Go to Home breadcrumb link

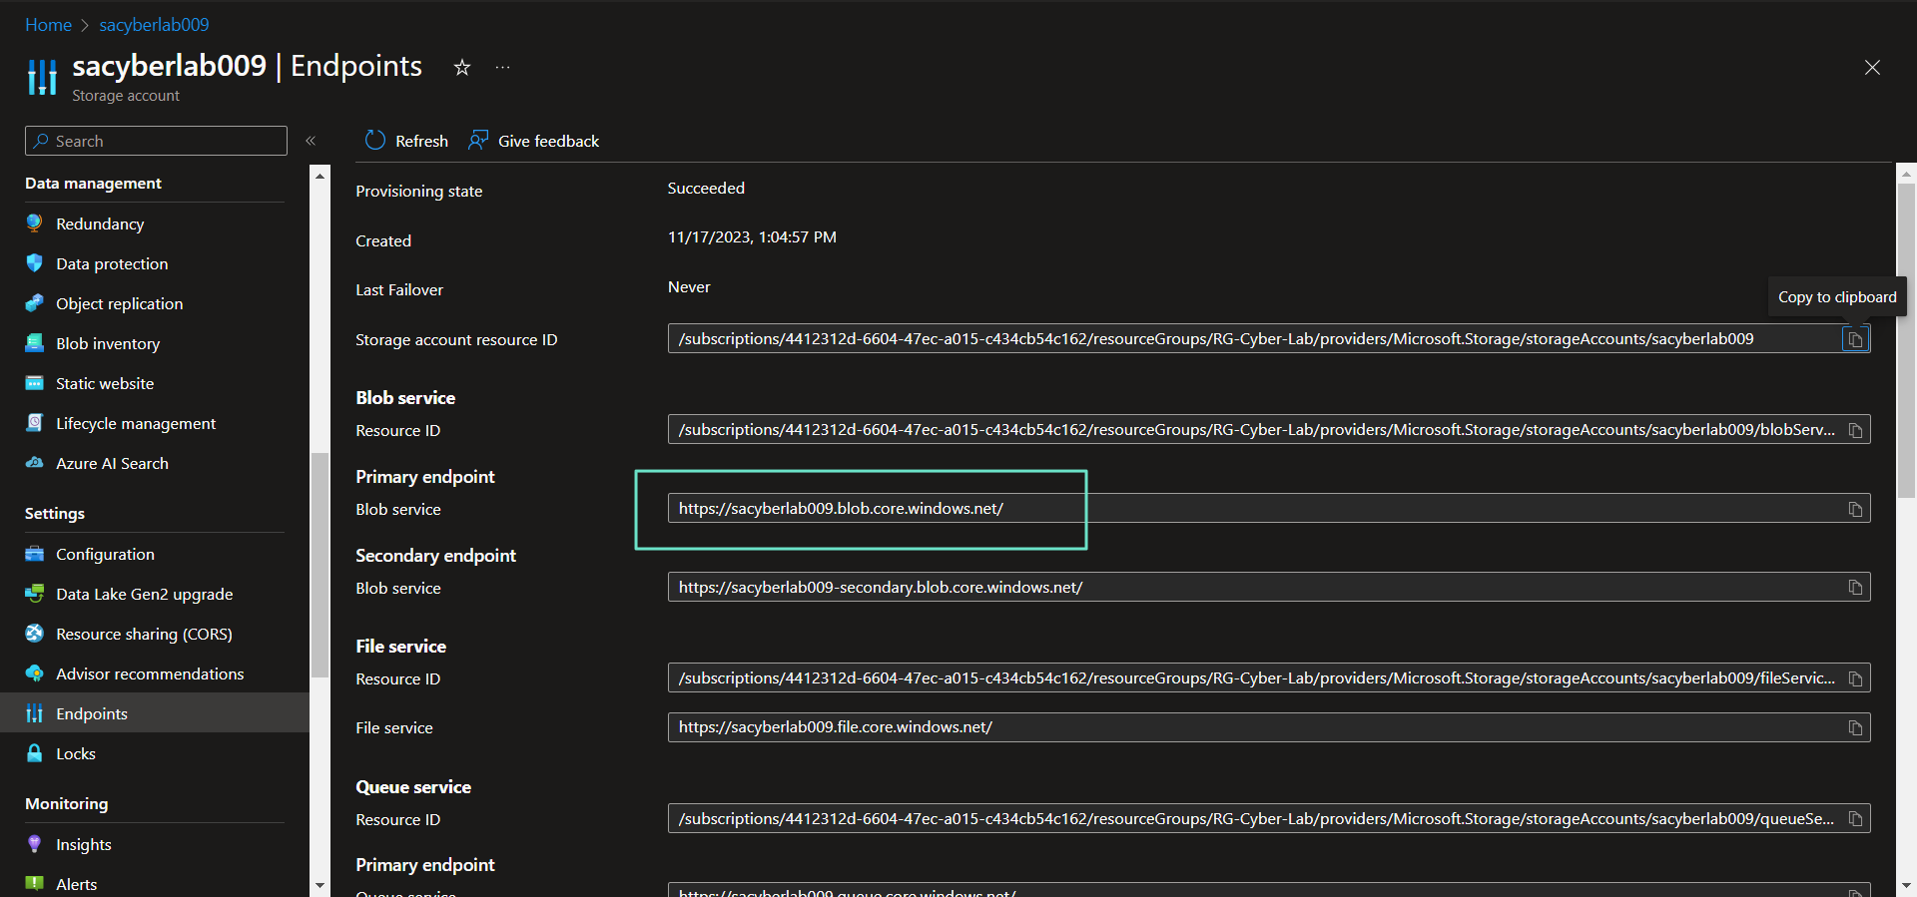pyautogui.click(x=48, y=25)
